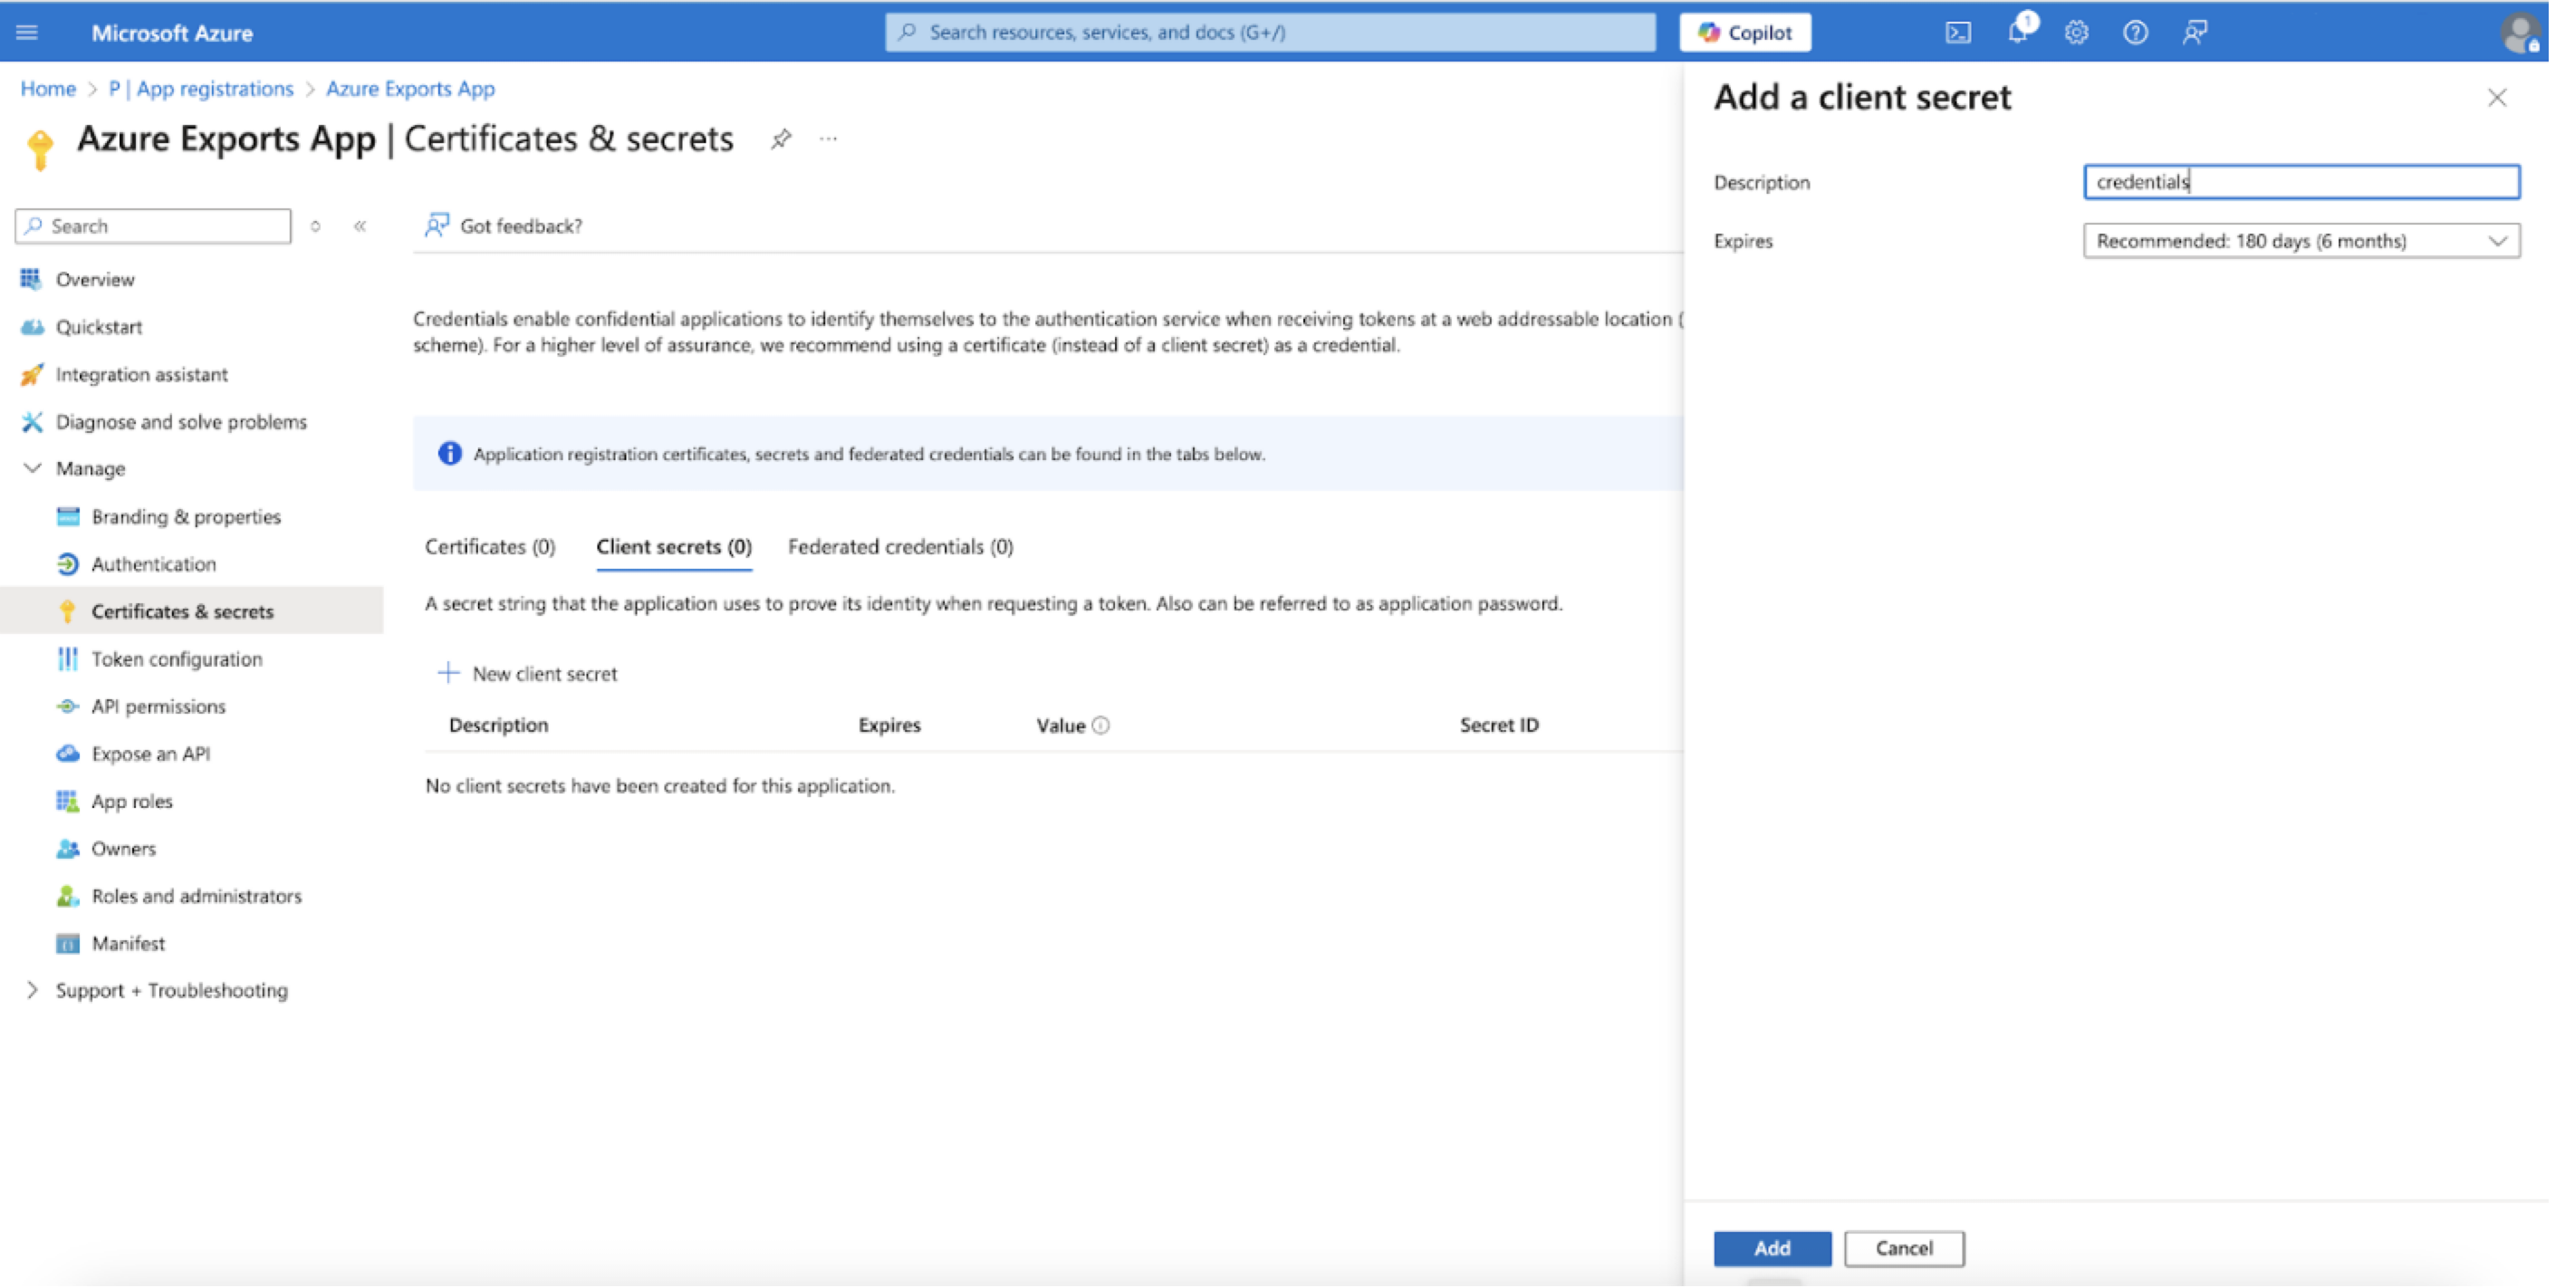Click New client secret

(x=528, y=673)
